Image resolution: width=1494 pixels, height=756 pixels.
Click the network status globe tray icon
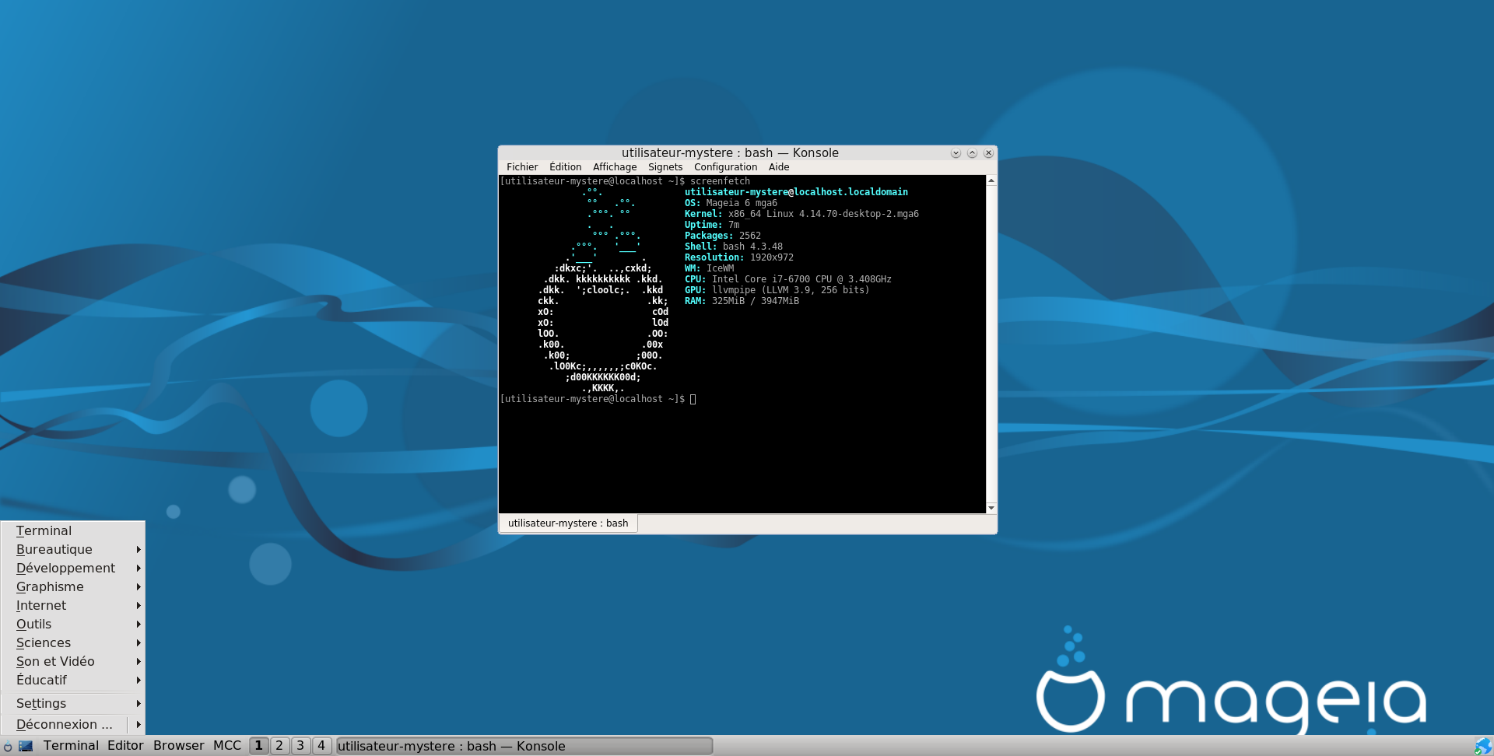[1484, 747]
